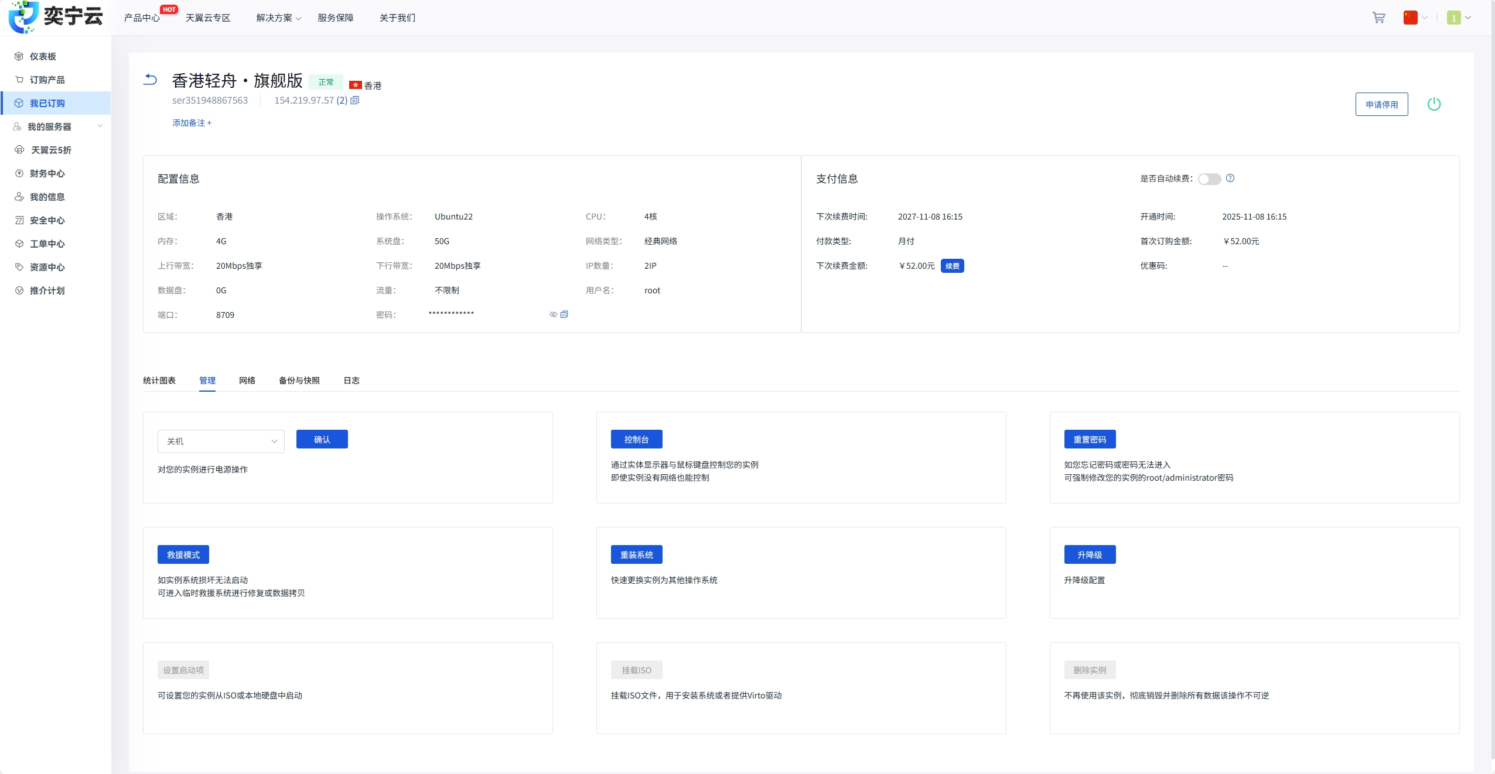Click the back arrow icon beside the instance title
The image size is (1495, 774).
point(150,80)
